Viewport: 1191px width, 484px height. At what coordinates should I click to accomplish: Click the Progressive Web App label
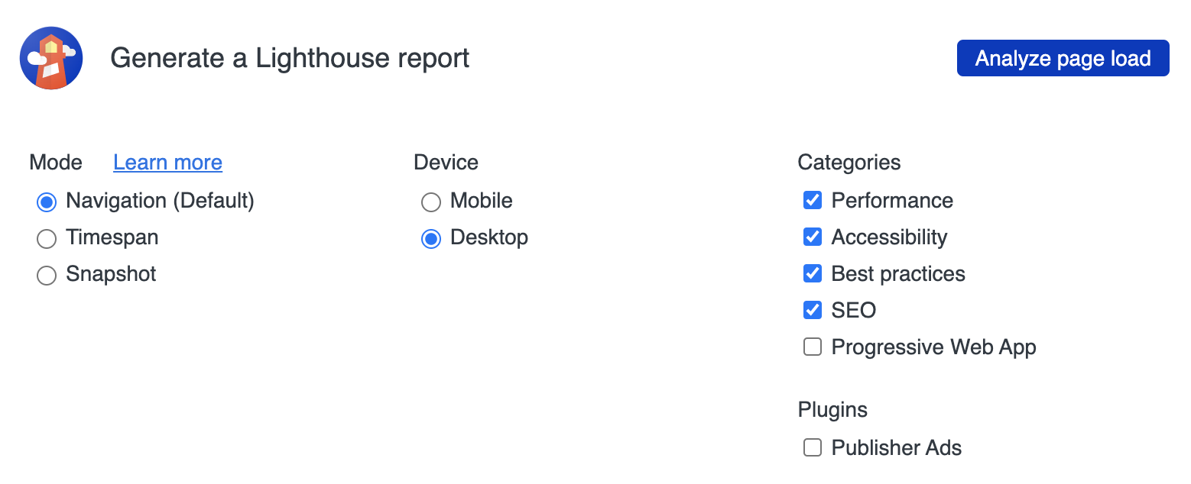click(x=933, y=347)
